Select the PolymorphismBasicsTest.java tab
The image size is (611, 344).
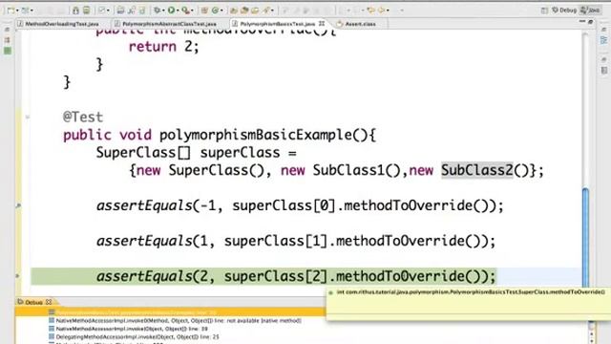coord(278,24)
